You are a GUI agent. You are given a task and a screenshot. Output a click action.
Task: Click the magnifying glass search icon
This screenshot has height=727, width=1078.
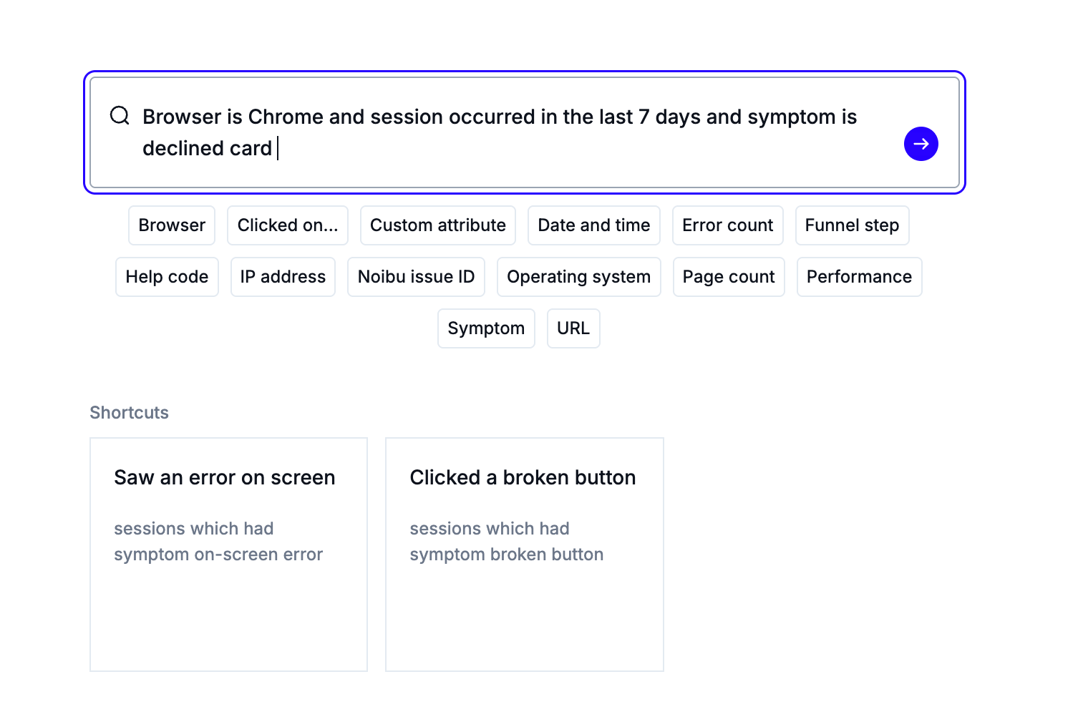click(120, 115)
